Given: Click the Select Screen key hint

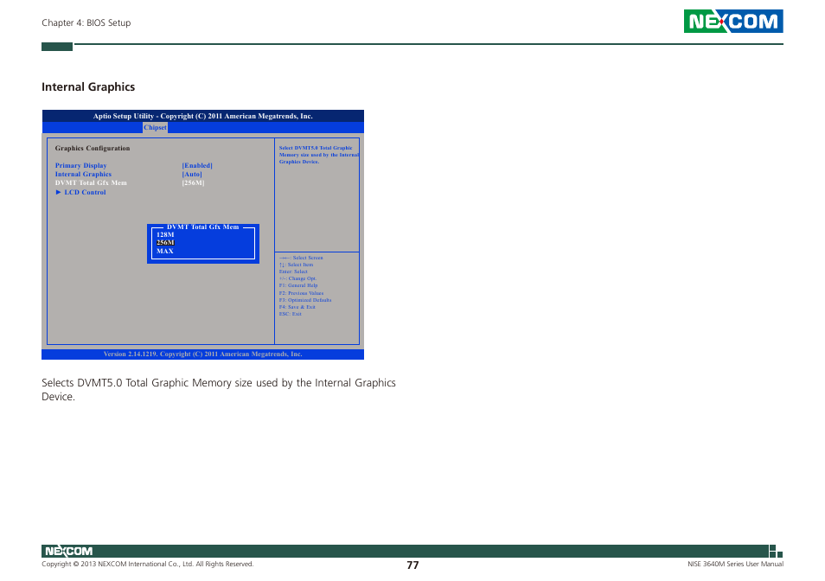Looking at the screenshot, I should coord(301,259).
